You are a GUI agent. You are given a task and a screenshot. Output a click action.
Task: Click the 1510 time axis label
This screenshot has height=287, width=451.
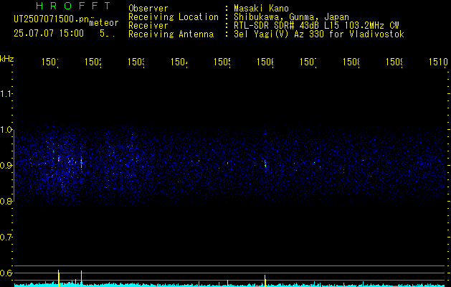[438, 62]
